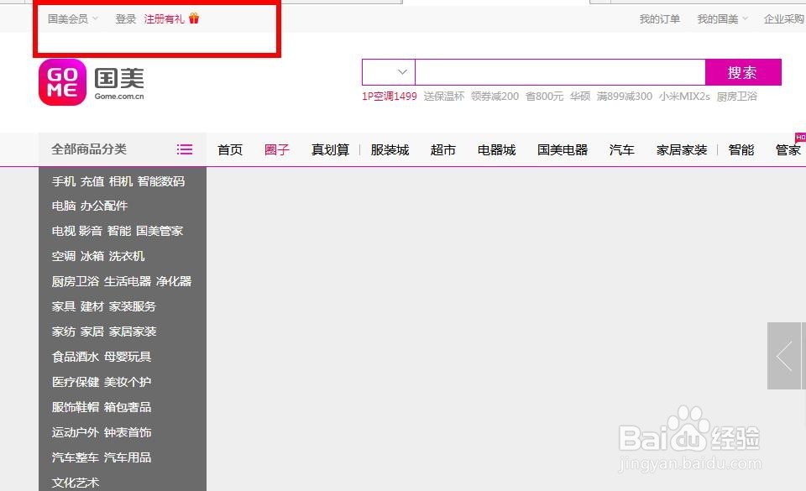This screenshot has width=806, height=491.
Task: Open 我的订单 link
Action: click(x=660, y=19)
